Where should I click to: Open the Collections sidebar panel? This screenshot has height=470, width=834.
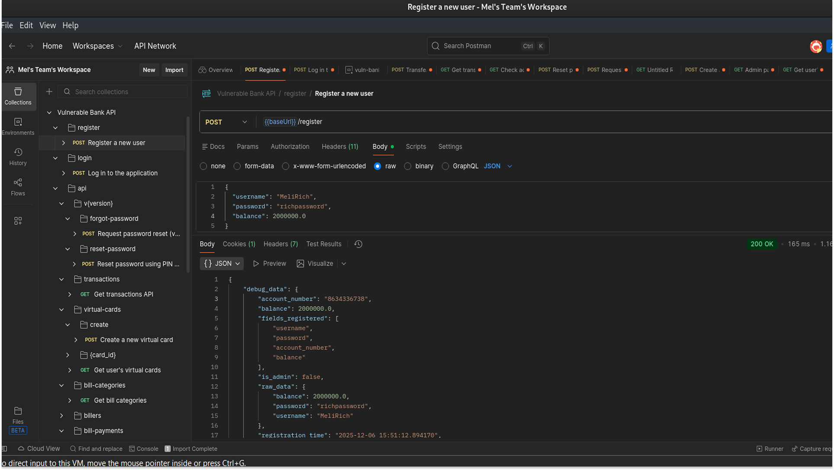(x=18, y=96)
